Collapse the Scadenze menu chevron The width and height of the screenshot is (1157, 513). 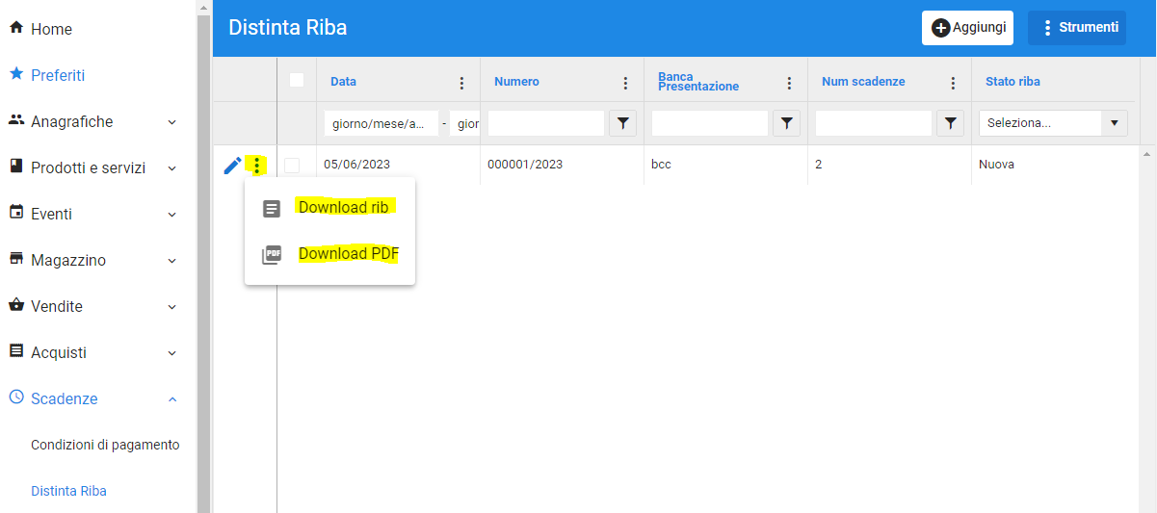tap(172, 399)
